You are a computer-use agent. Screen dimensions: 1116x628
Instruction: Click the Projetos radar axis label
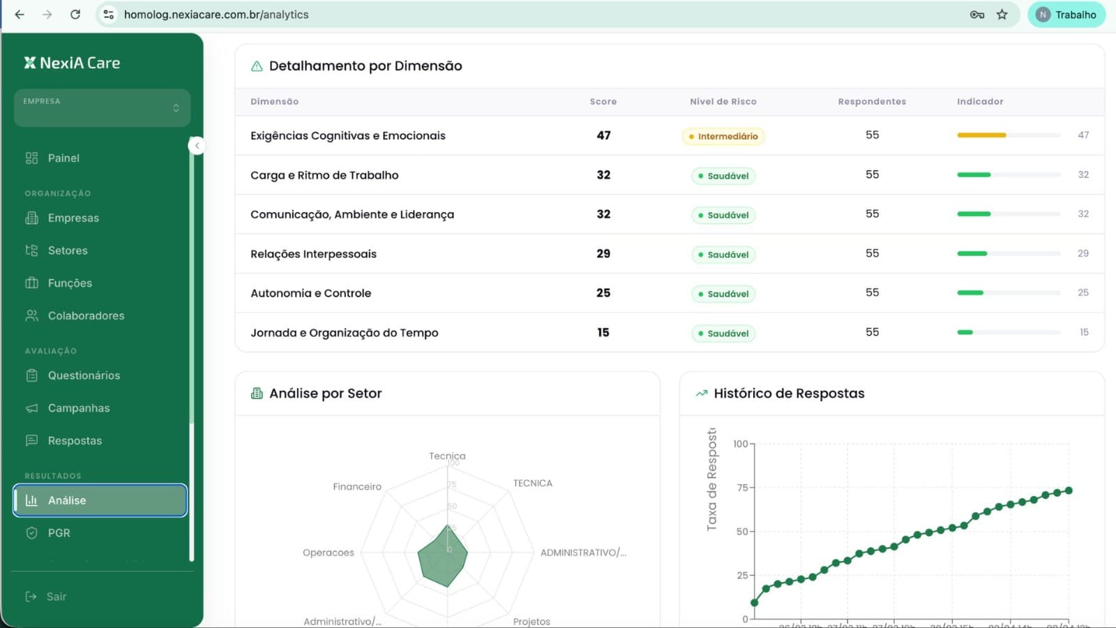click(x=531, y=622)
